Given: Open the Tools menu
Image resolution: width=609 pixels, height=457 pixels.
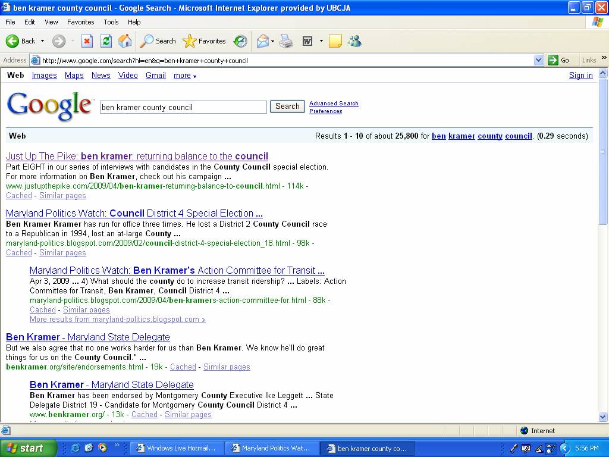Looking at the screenshot, I should [x=111, y=22].
